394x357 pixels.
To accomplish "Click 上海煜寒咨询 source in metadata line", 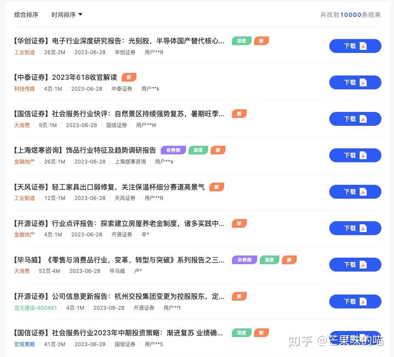I will coord(130,161).
